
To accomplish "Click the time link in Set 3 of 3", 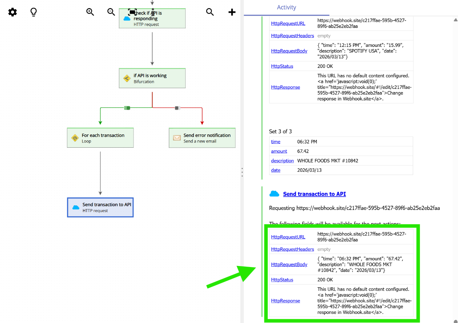I will click(x=275, y=142).
